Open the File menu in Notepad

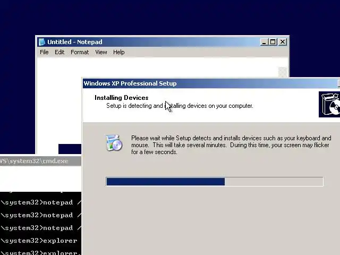[x=44, y=52]
